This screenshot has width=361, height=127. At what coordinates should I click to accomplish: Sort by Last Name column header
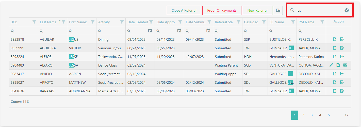[48, 22]
